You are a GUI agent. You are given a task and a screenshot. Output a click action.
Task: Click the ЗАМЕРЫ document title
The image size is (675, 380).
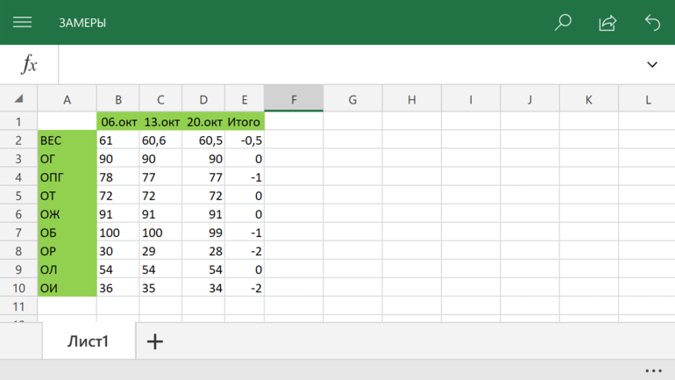(x=82, y=23)
